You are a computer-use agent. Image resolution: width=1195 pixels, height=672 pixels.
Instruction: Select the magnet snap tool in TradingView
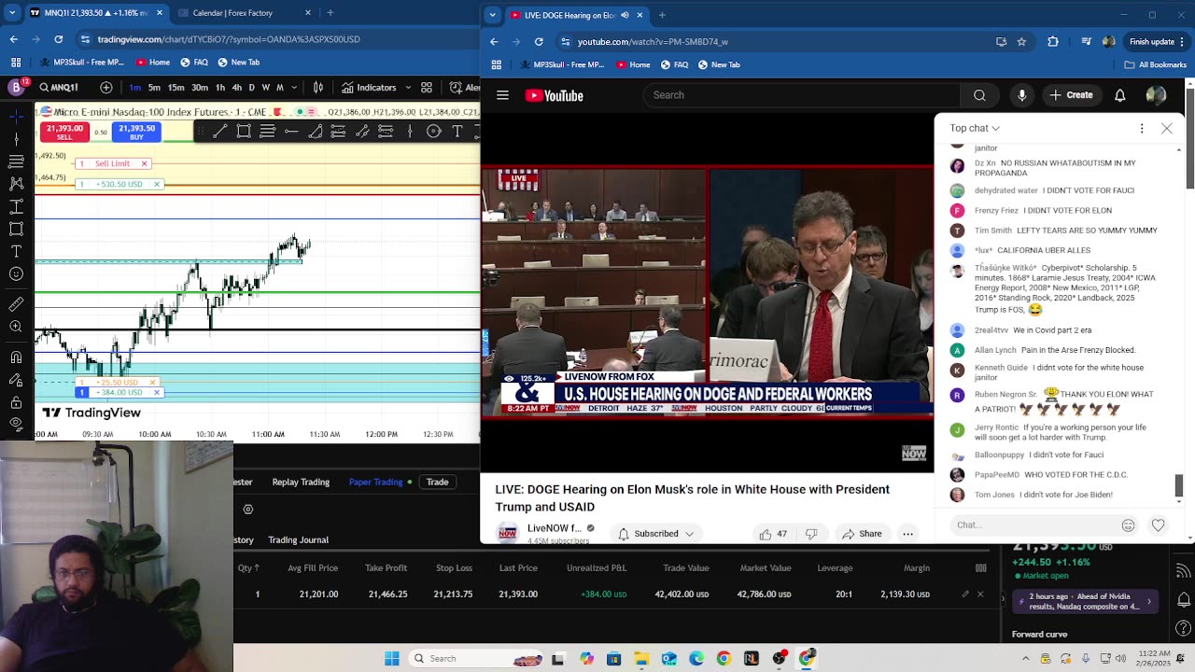tap(16, 357)
